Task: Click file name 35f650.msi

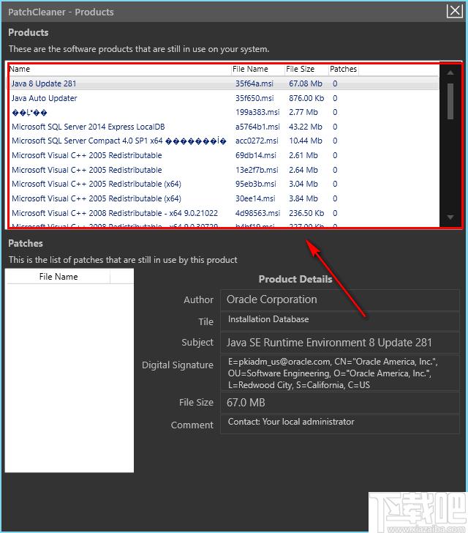Action: click(x=254, y=98)
